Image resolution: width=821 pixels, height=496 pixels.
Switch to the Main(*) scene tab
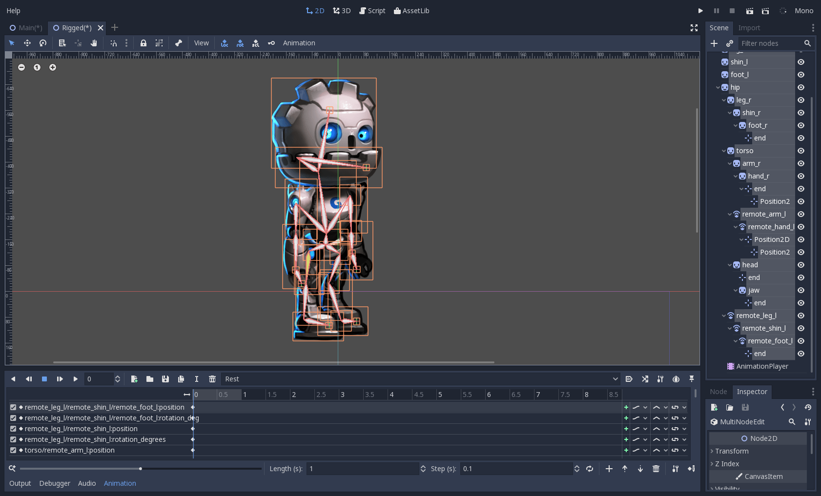point(25,28)
